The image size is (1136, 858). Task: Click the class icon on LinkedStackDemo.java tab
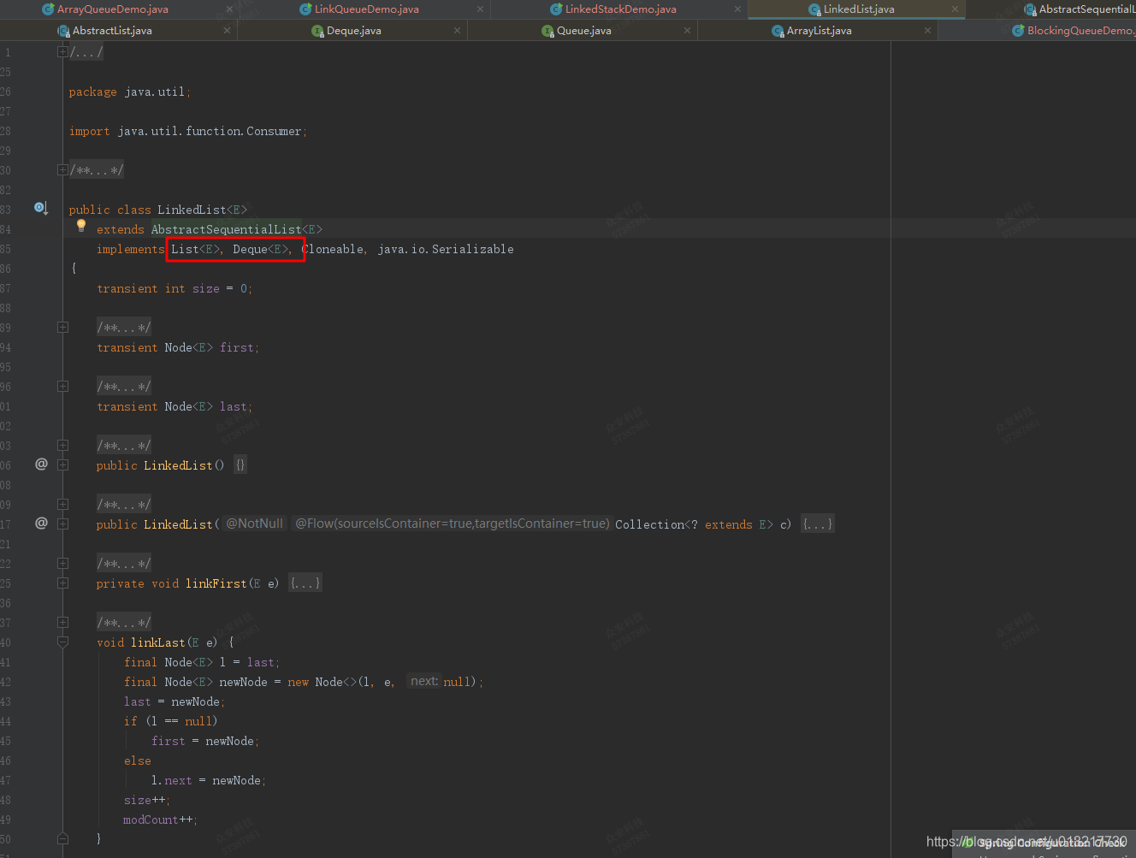coord(556,9)
